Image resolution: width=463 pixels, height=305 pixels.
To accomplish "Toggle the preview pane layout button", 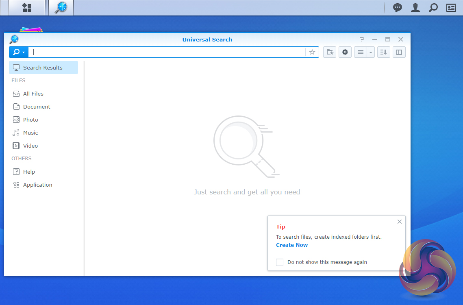I will [x=399, y=52].
